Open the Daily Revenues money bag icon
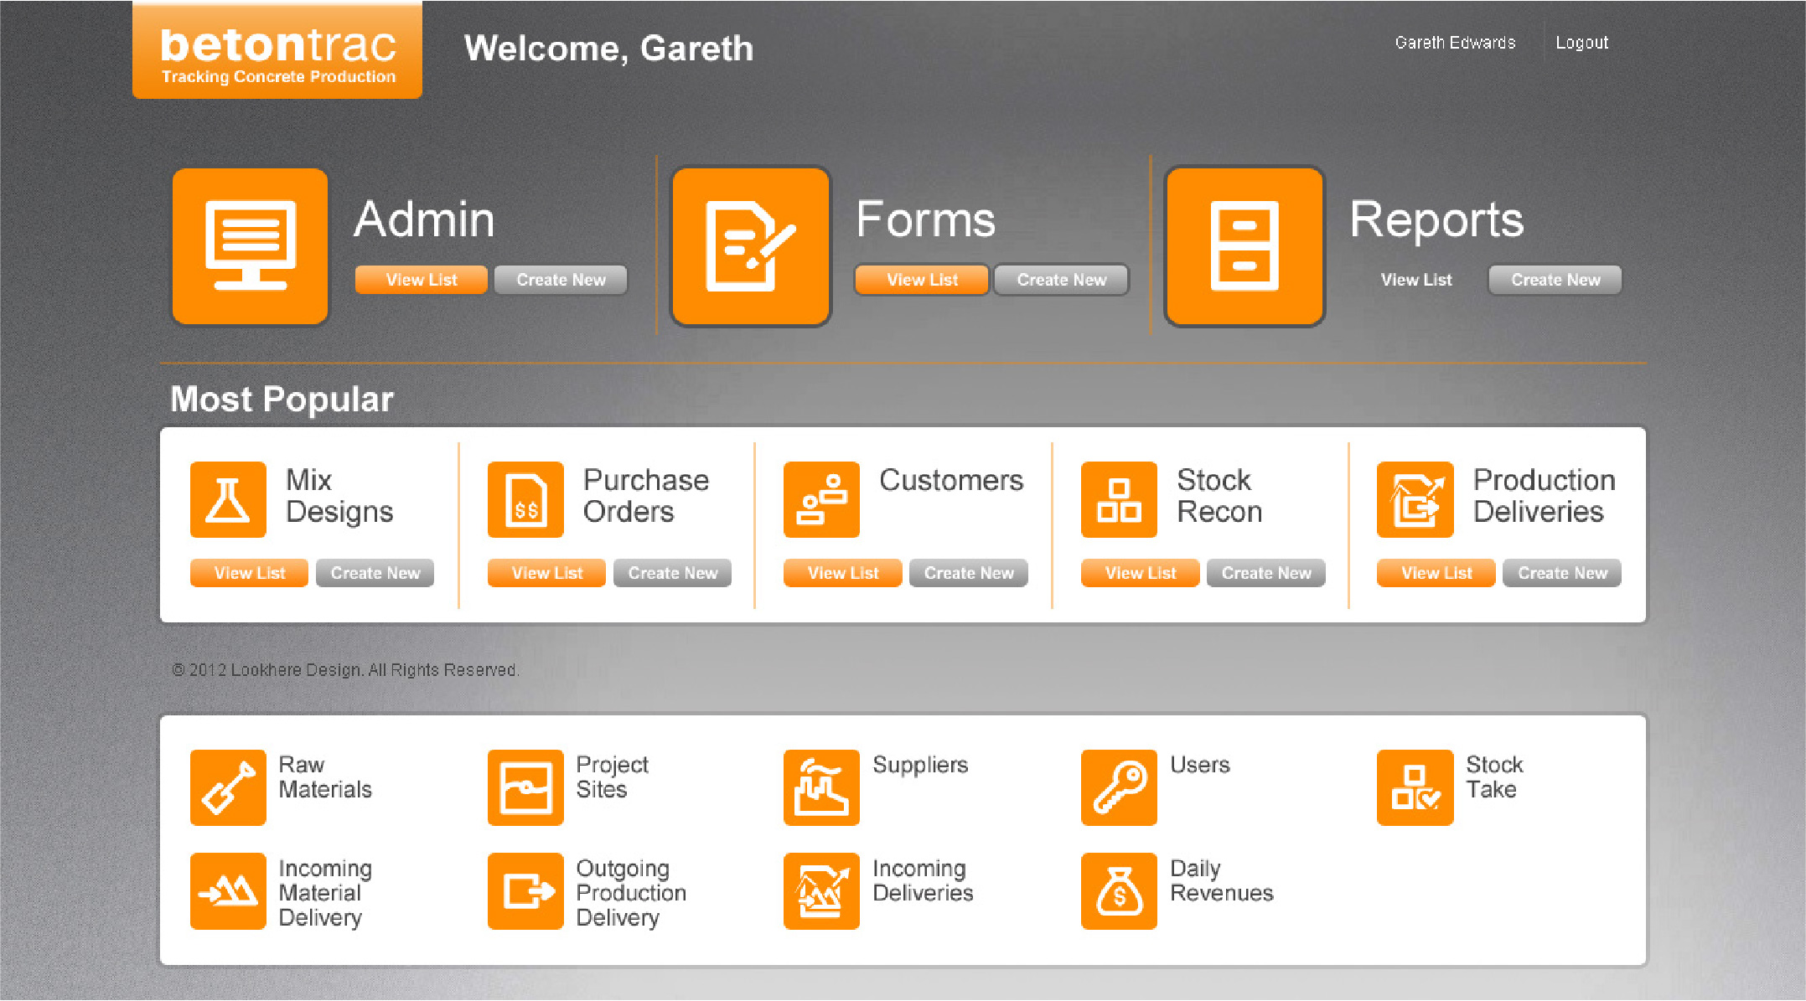 1119,891
